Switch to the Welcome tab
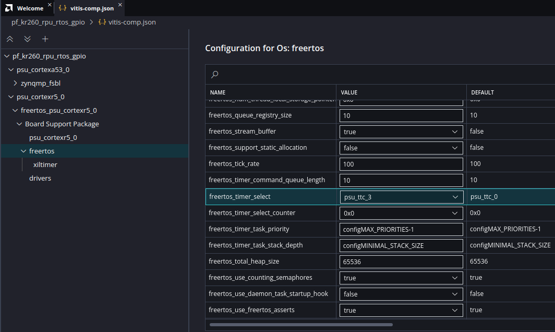Screen dimensions: 555x332 [30, 8]
